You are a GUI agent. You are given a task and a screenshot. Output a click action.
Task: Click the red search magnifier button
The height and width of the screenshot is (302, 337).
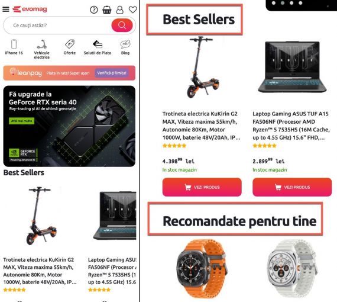(x=122, y=25)
